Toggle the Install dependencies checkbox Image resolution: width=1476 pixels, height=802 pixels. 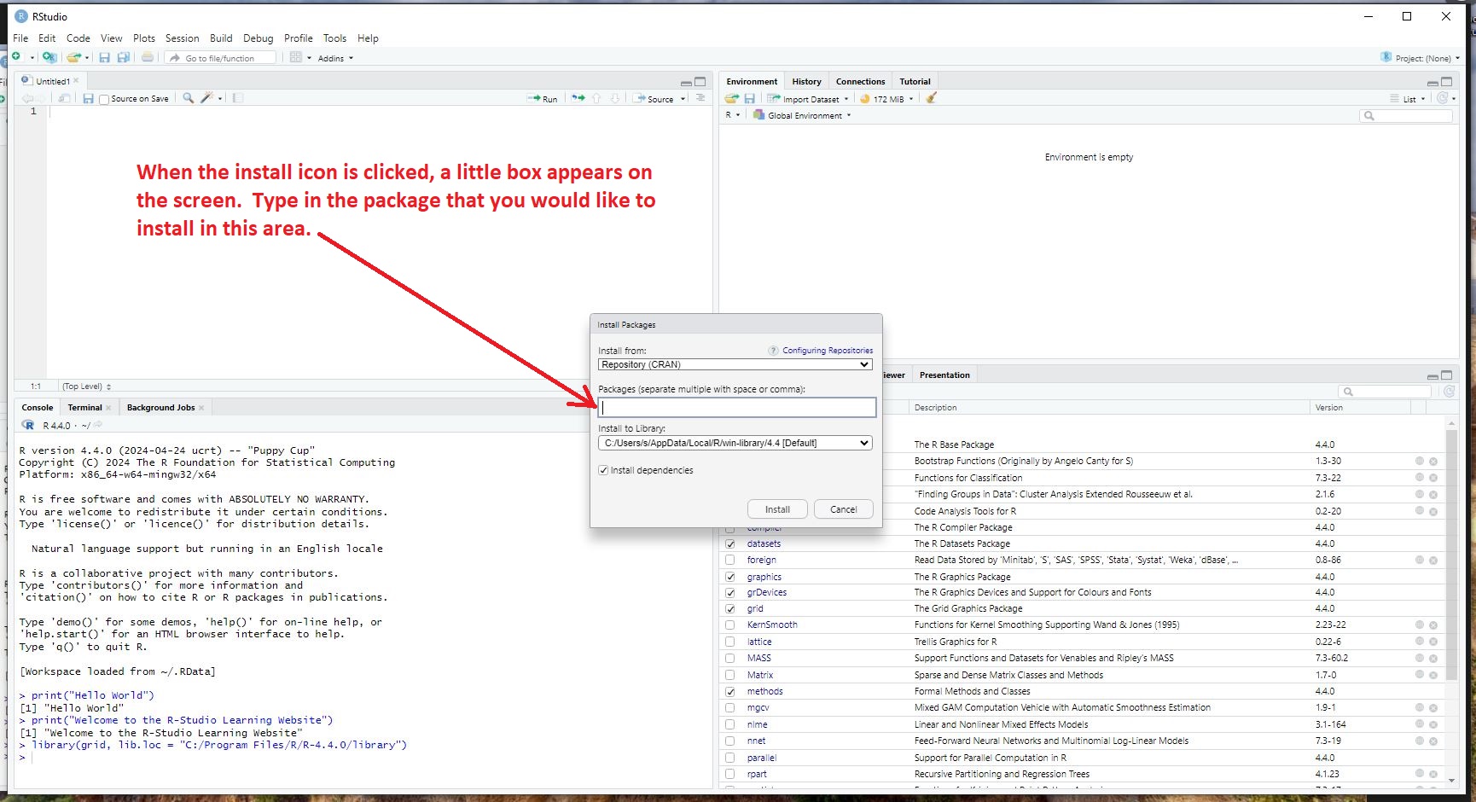click(604, 470)
